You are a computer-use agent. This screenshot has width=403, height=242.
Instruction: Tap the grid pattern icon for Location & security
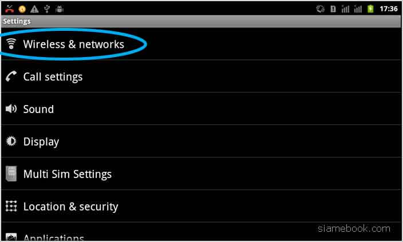pyautogui.click(x=11, y=206)
